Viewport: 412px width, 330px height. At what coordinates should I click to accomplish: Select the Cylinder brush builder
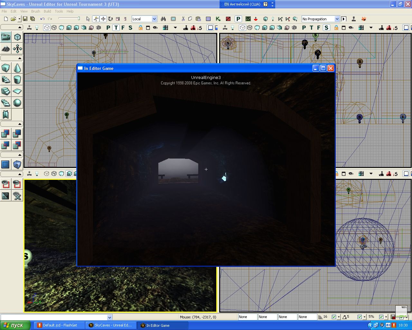(x=17, y=80)
